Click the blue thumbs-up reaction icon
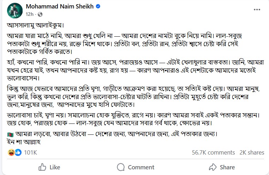This screenshot has height=175, width=269. tap(18, 152)
